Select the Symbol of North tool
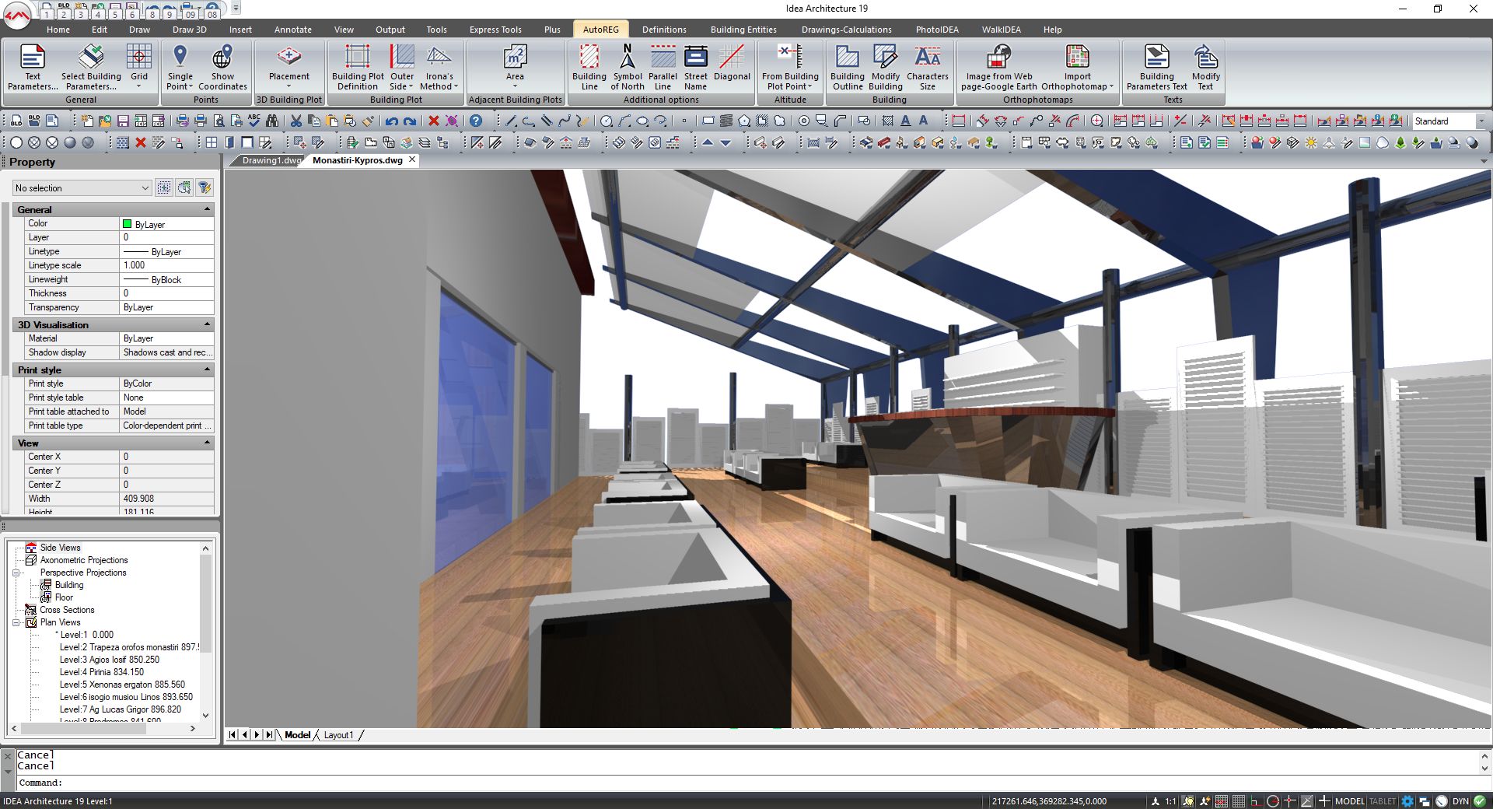Image resolution: width=1493 pixels, height=809 pixels. (x=627, y=66)
